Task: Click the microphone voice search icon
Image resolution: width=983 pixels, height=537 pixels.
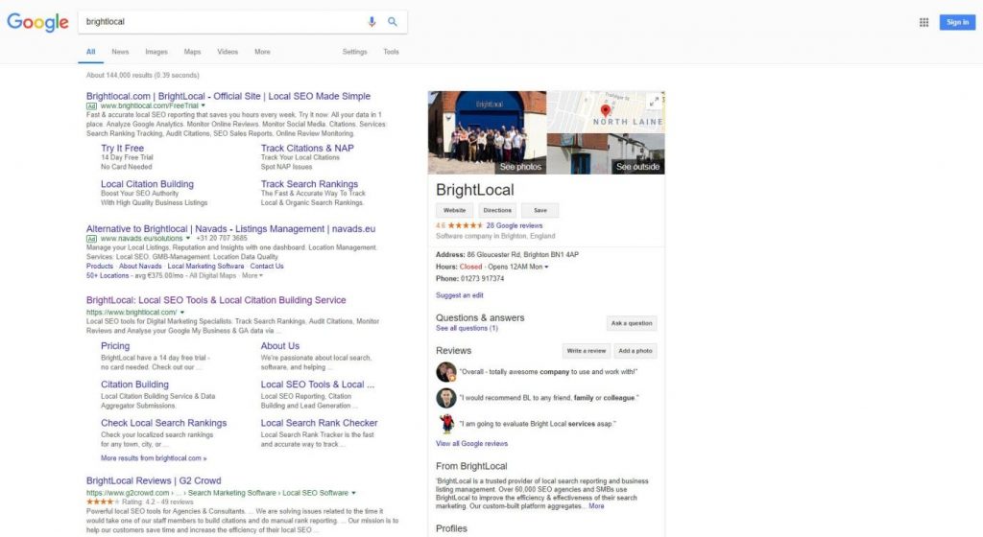Action: pyautogui.click(x=372, y=22)
